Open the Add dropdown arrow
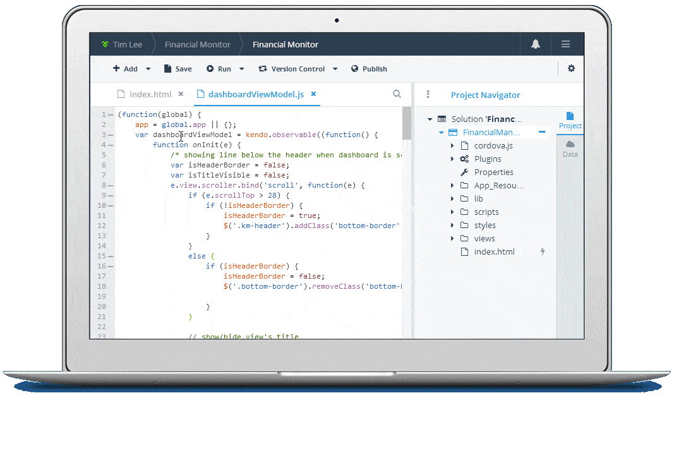This screenshot has height=460, width=679. [x=148, y=69]
